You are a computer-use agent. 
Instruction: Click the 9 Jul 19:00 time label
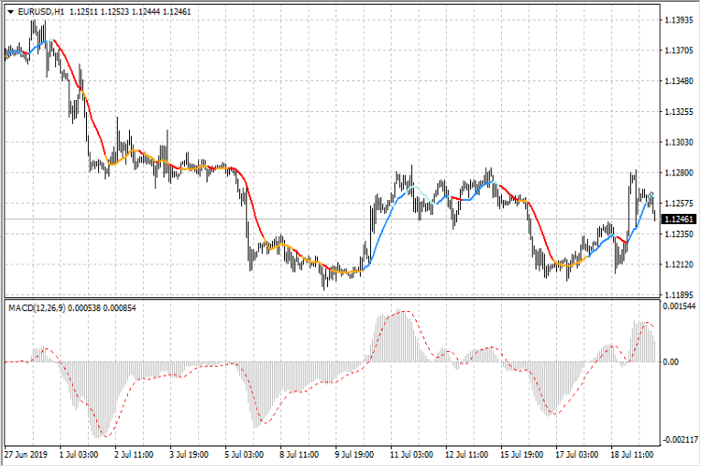coord(354,455)
